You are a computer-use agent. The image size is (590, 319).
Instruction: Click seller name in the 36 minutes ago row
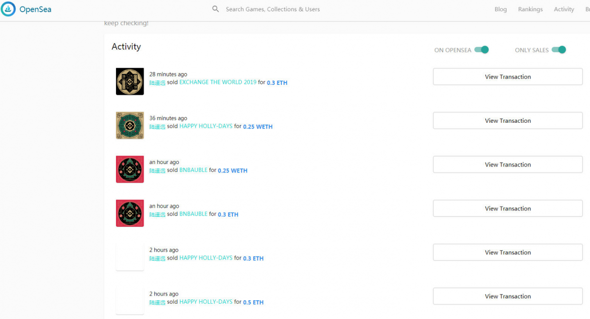157,127
